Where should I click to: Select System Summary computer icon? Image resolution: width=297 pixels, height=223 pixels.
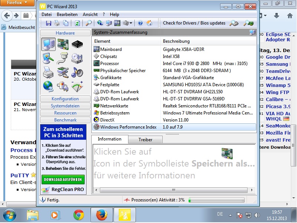49,44
